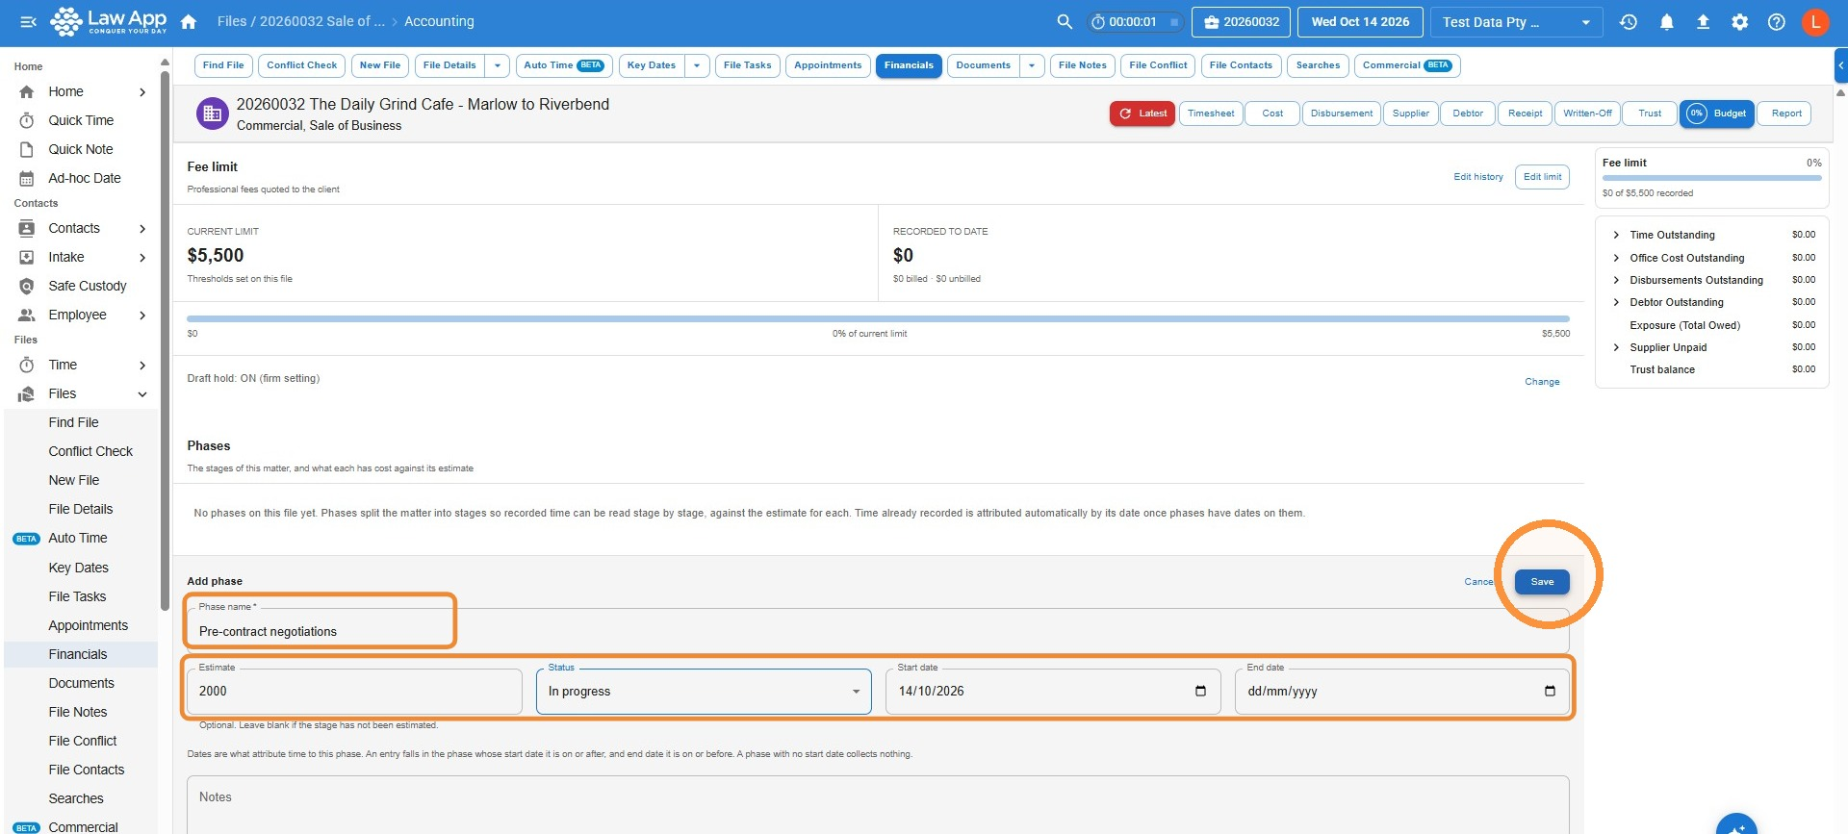Open Test Data Pty company dropdown
The height and width of the screenshot is (834, 1848).
pos(1517,22)
